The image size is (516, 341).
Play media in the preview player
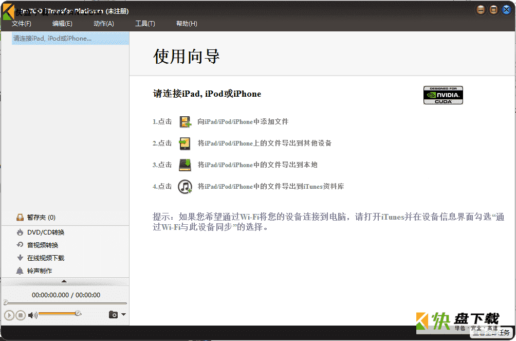tap(9, 316)
